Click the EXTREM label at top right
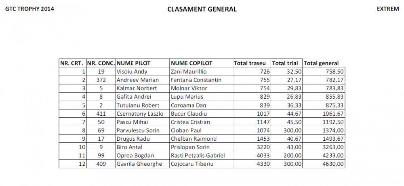This screenshot has width=404, height=186. coord(387,9)
